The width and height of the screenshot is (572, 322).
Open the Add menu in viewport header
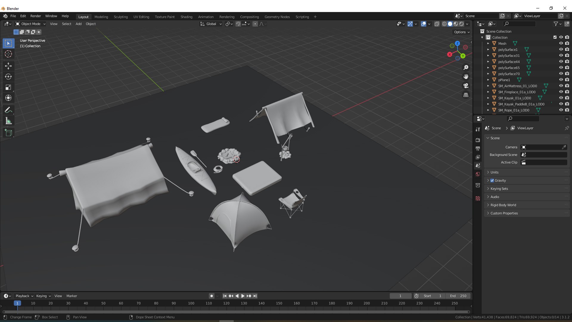click(78, 24)
